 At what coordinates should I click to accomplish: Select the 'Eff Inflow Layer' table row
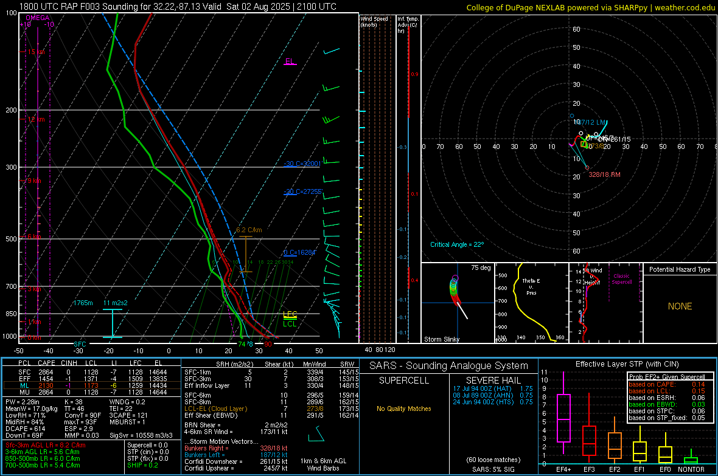(271, 385)
